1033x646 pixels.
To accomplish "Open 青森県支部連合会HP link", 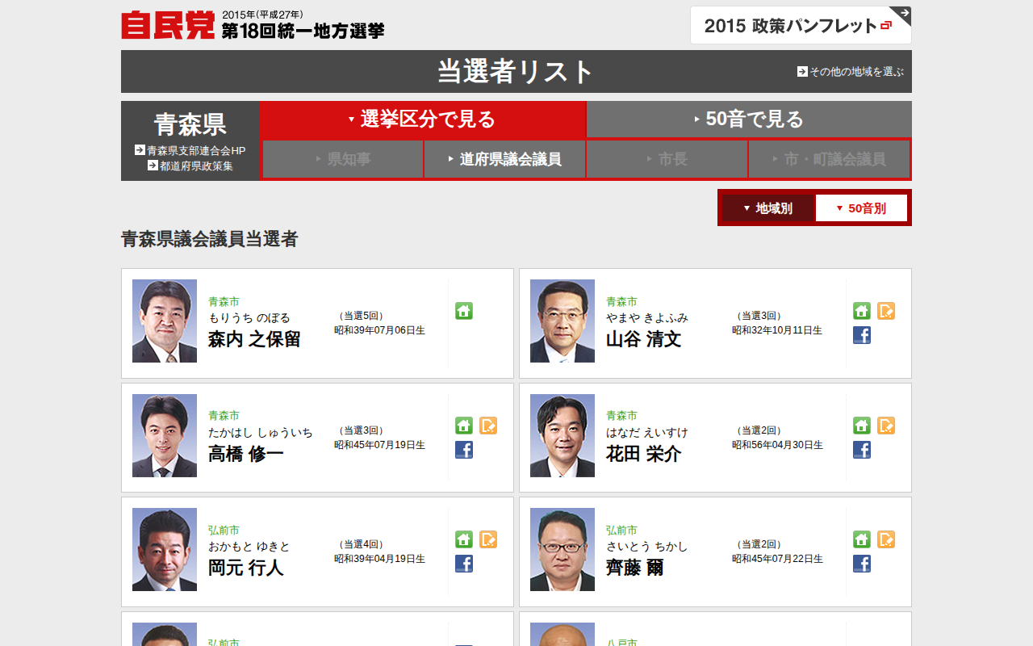I will (x=190, y=150).
